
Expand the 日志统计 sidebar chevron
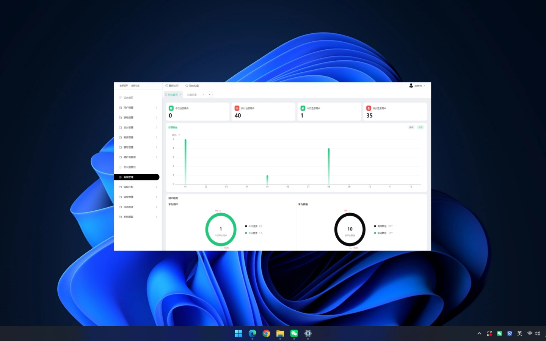tap(157, 207)
